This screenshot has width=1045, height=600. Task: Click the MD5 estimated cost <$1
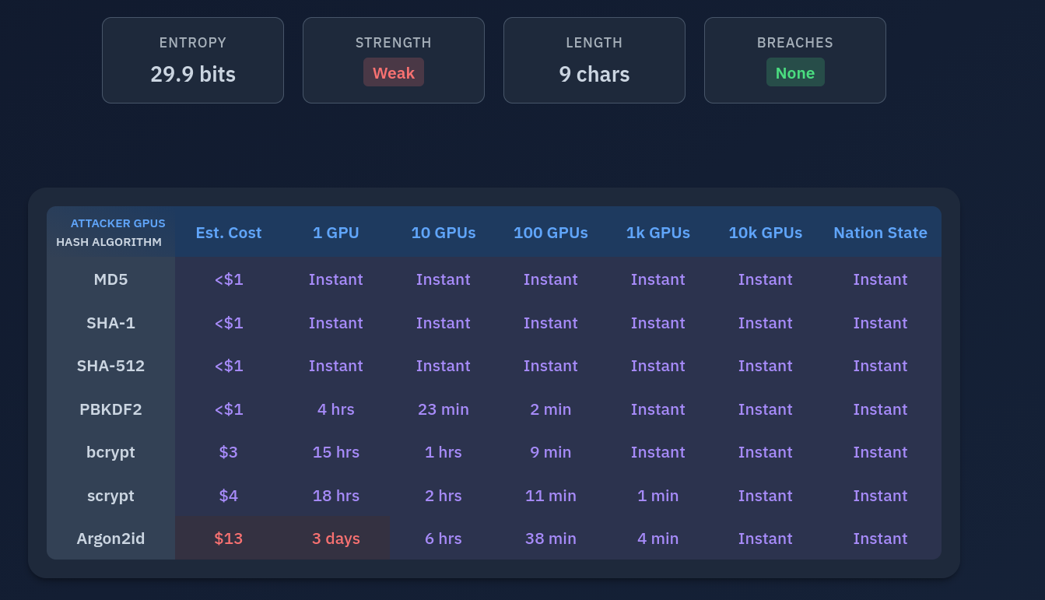pyautogui.click(x=229, y=279)
